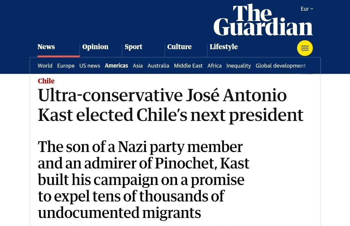
Task: Select the Americas subsection
Action: [x=116, y=66]
